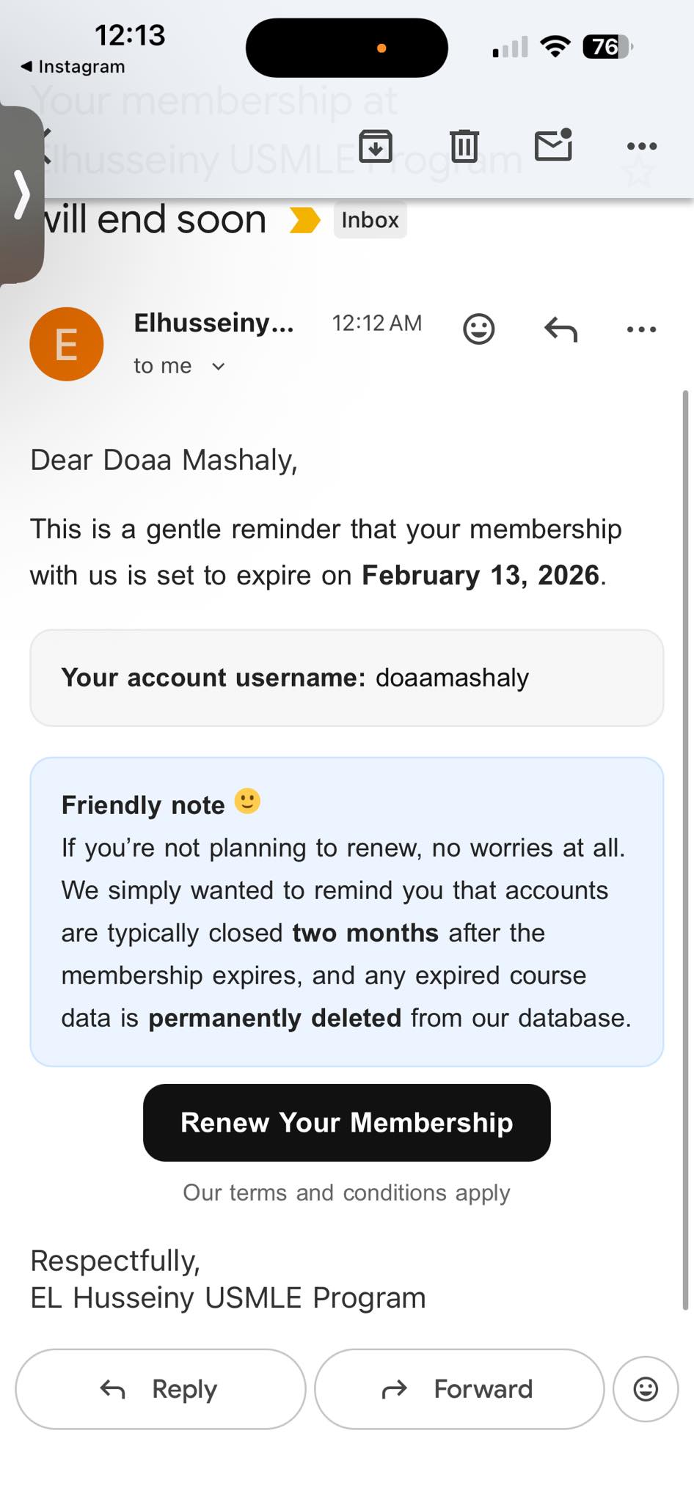Tap reply arrow in message header
Image resolution: width=694 pixels, height=1502 pixels.
(561, 329)
